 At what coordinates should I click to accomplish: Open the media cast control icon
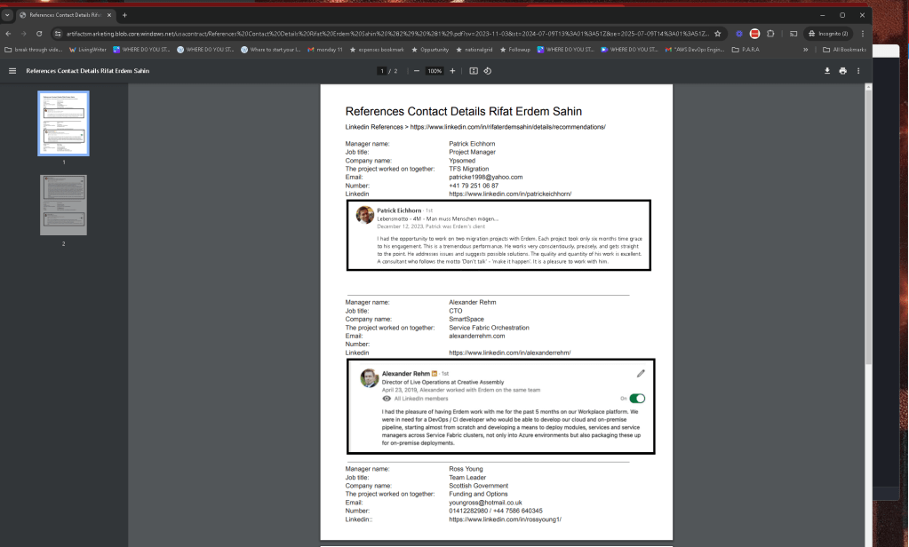[793, 34]
